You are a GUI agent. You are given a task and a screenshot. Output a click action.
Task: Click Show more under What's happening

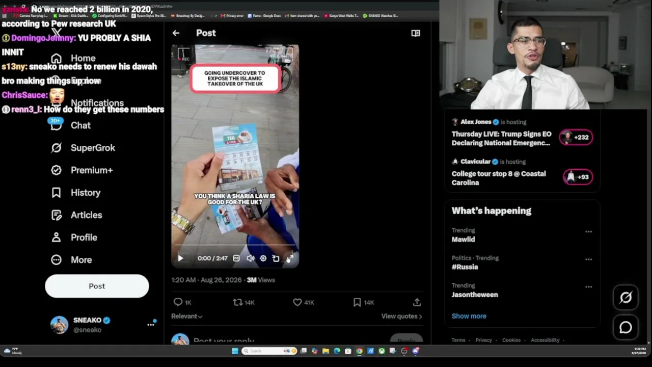469,316
